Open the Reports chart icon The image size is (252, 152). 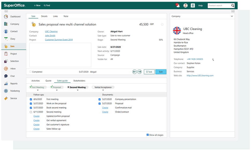click(6, 84)
